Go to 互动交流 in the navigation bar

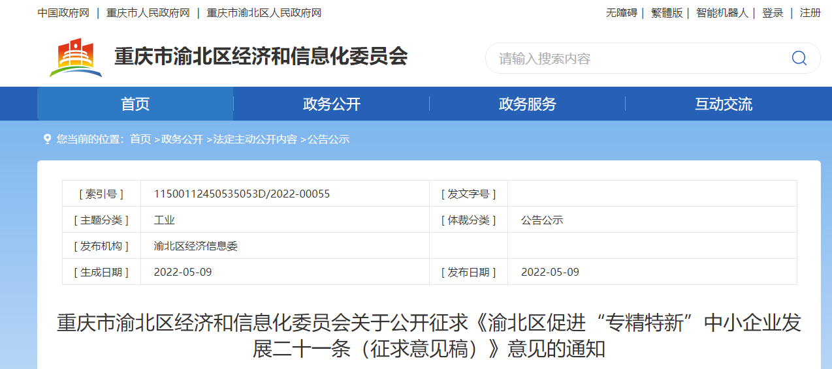click(x=723, y=104)
